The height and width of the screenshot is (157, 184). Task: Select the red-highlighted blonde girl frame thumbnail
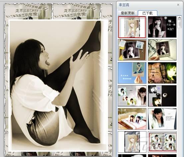coord(132,27)
